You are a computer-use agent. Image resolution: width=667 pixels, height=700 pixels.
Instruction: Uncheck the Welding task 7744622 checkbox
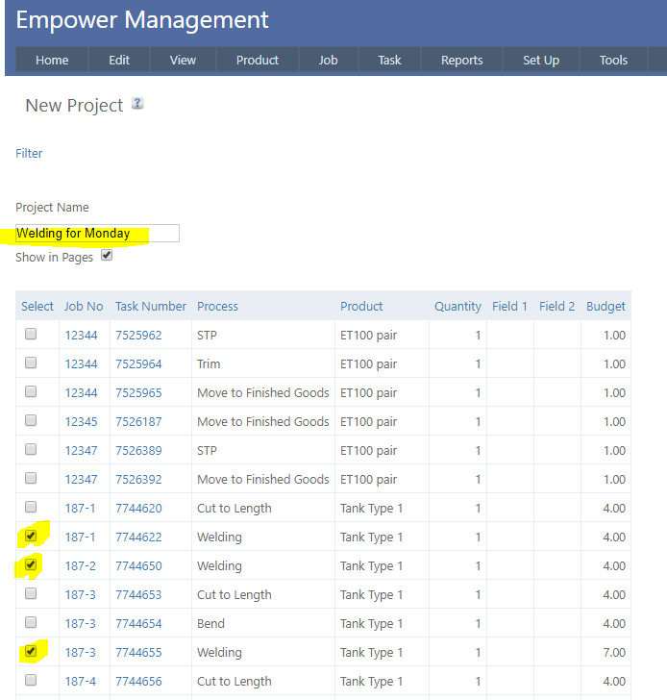click(x=31, y=536)
